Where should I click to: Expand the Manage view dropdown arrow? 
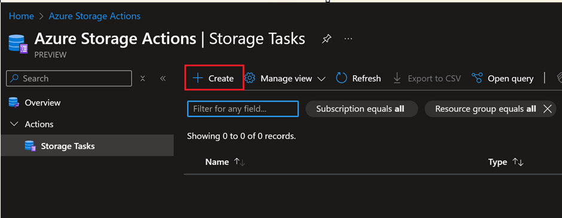(321, 79)
